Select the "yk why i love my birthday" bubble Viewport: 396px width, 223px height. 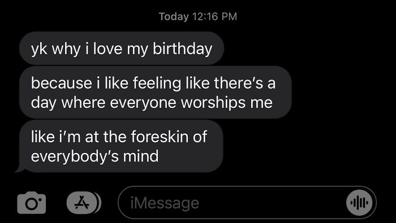coord(122,49)
